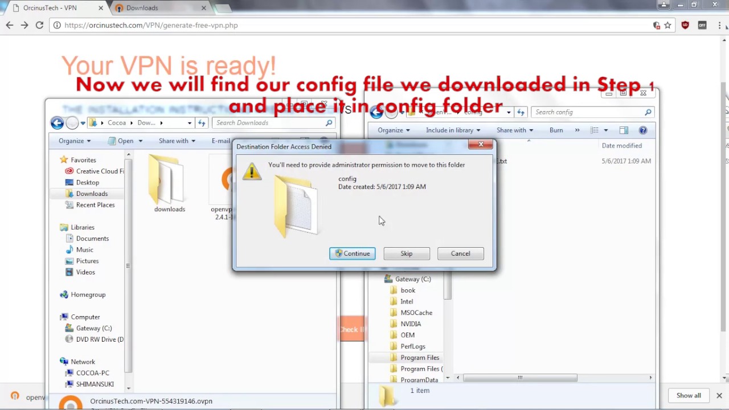
Task: Select the downloads folder icon
Action: [169, 184]
